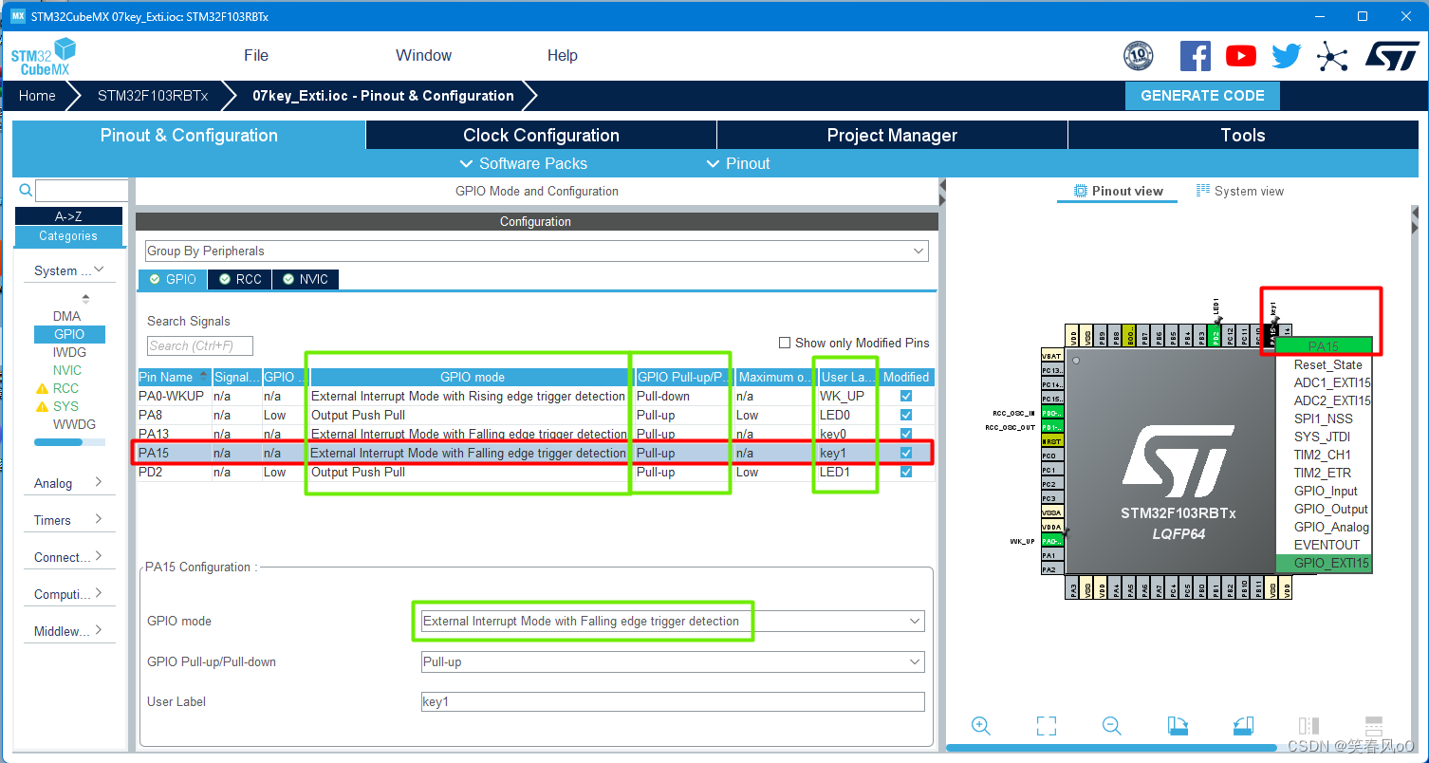Switch to Project Manager tab
This screenshot has height=763, width=1429.
pos(892,135)
